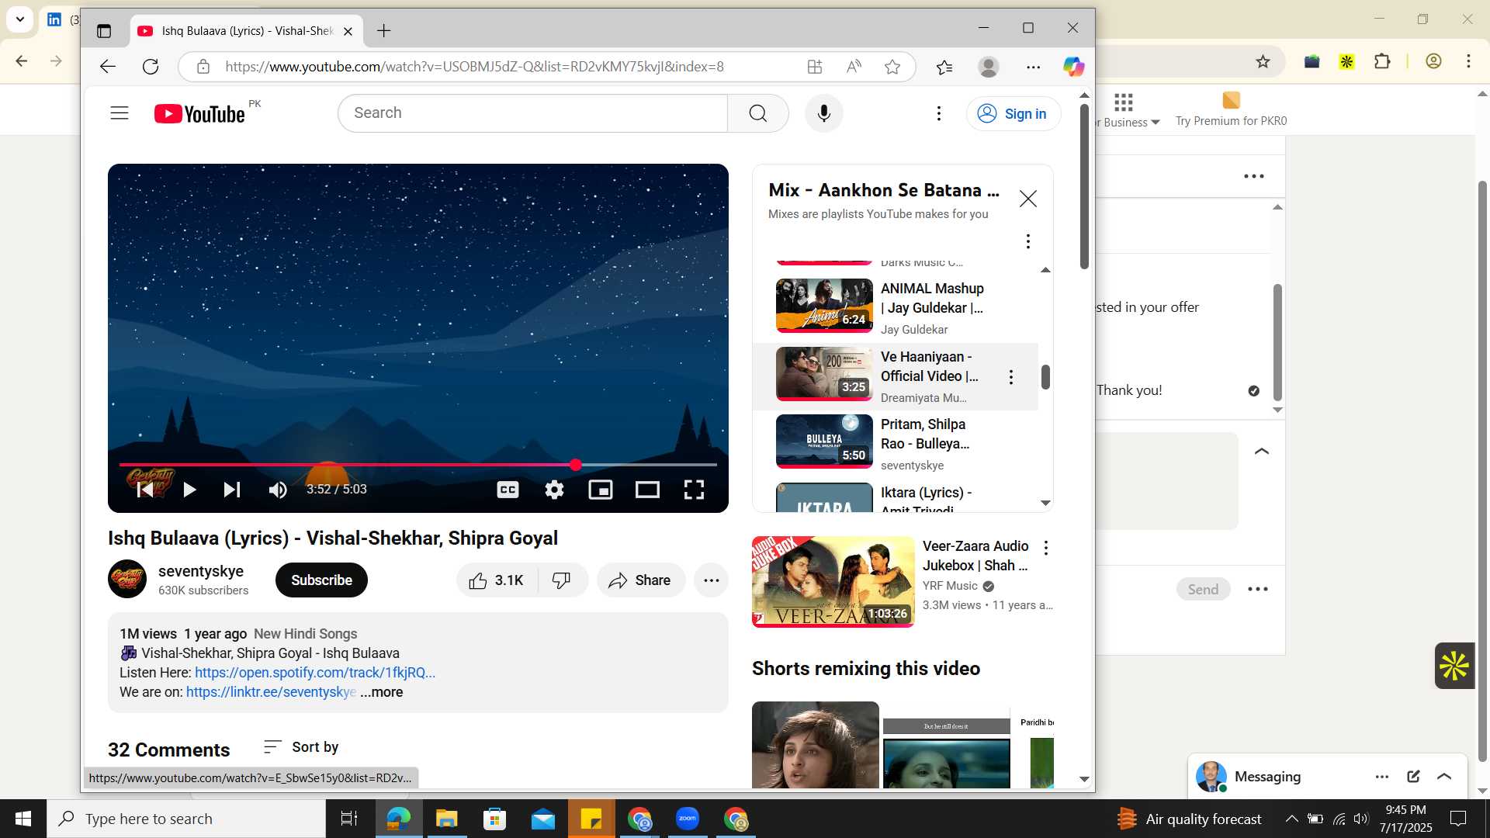Sign in to YouTube
Image resolution: width=1490 pixels, height=838 pixels.
tap(1014, 114)
